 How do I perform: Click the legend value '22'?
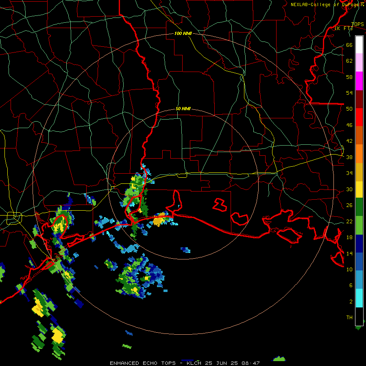pyautogui.click(x=349, y=222)
